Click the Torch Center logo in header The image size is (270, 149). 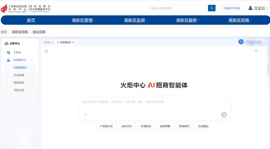click(x=26, y=8)
